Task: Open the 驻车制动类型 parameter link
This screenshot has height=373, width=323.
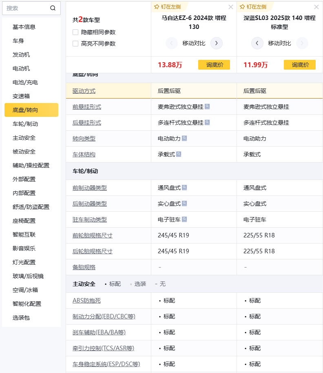Action: point(90,219)
